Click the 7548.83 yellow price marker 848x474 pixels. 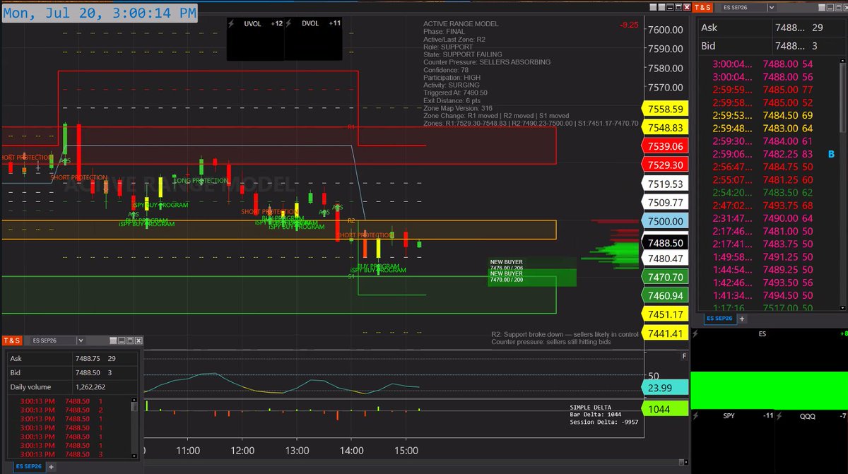pos(665,128)
